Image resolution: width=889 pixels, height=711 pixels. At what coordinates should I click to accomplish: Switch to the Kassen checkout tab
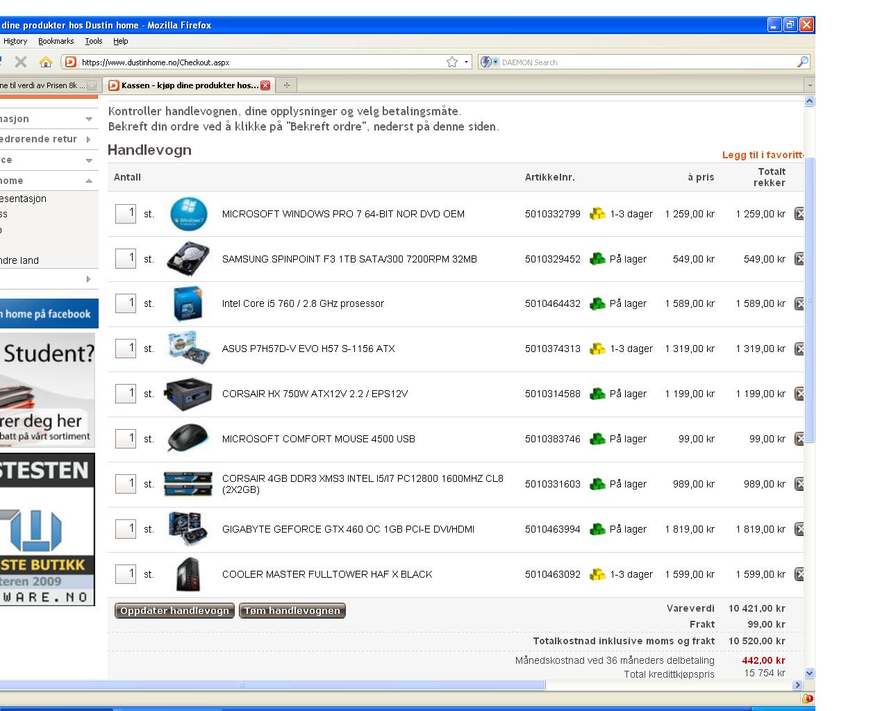click(x=188, y=85)
